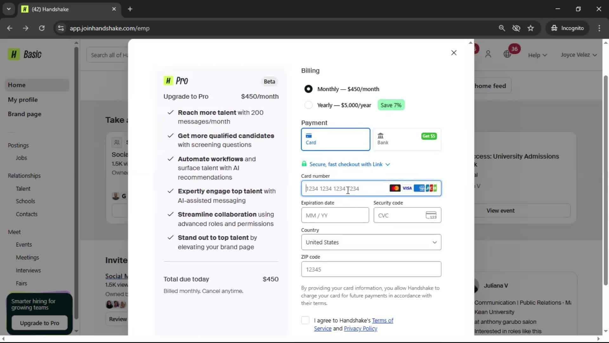Click the CVC card hint icon
Image resolution: width=609 pixels, height=343 pixels.
point(431,215)
